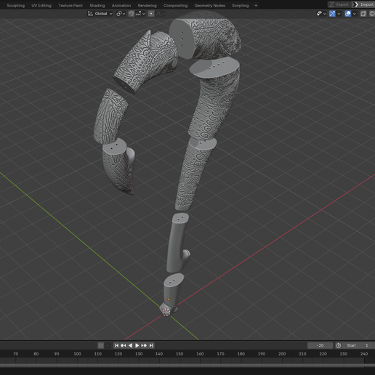Toggle X-ray display icon
Screen dimensions: 375x375
(363, 14)
